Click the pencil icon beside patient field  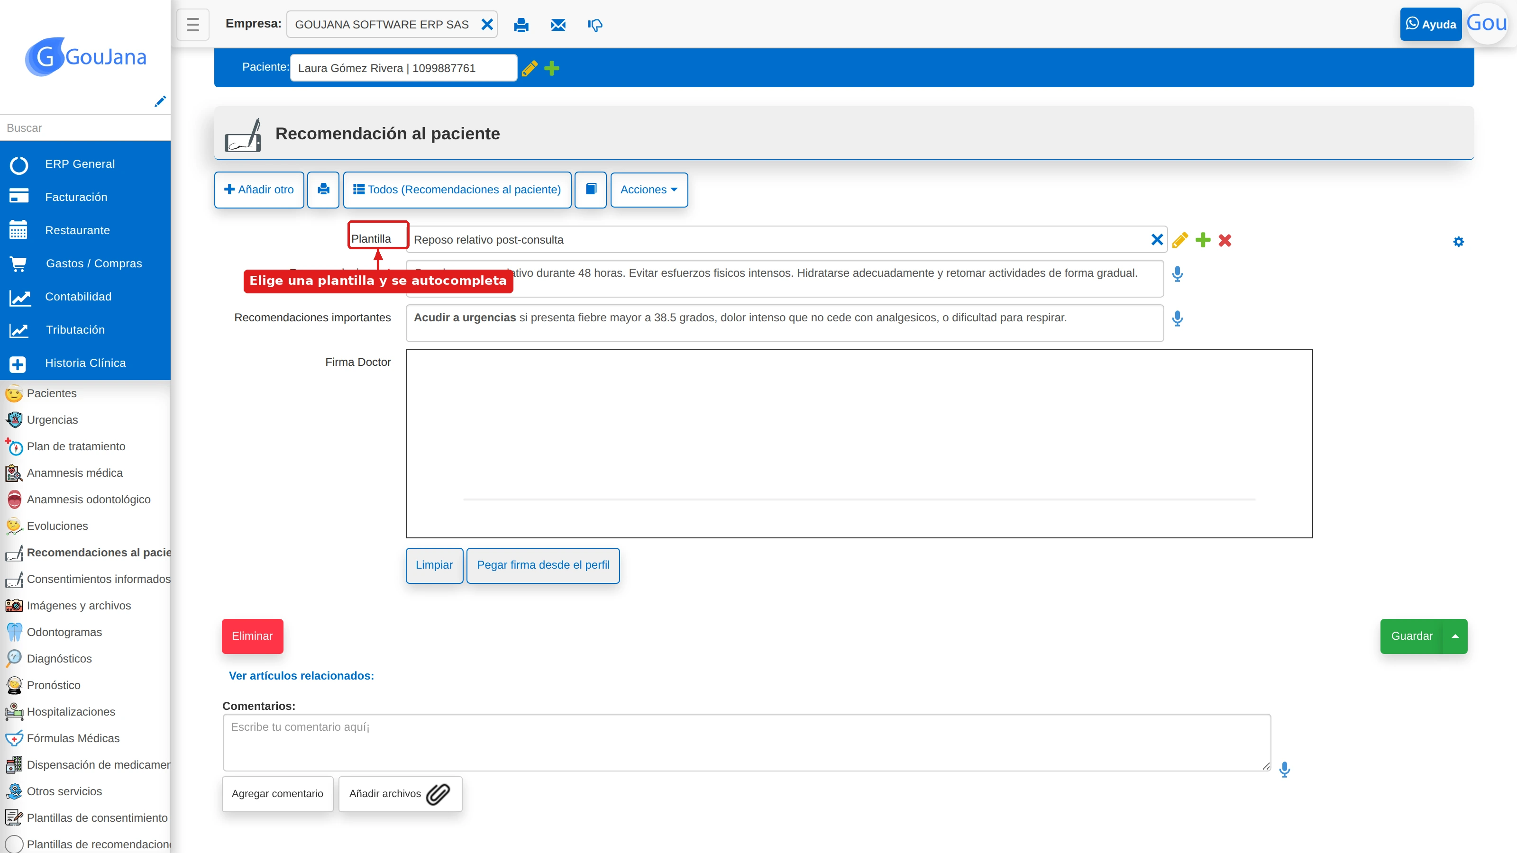(x=530, y=68)
